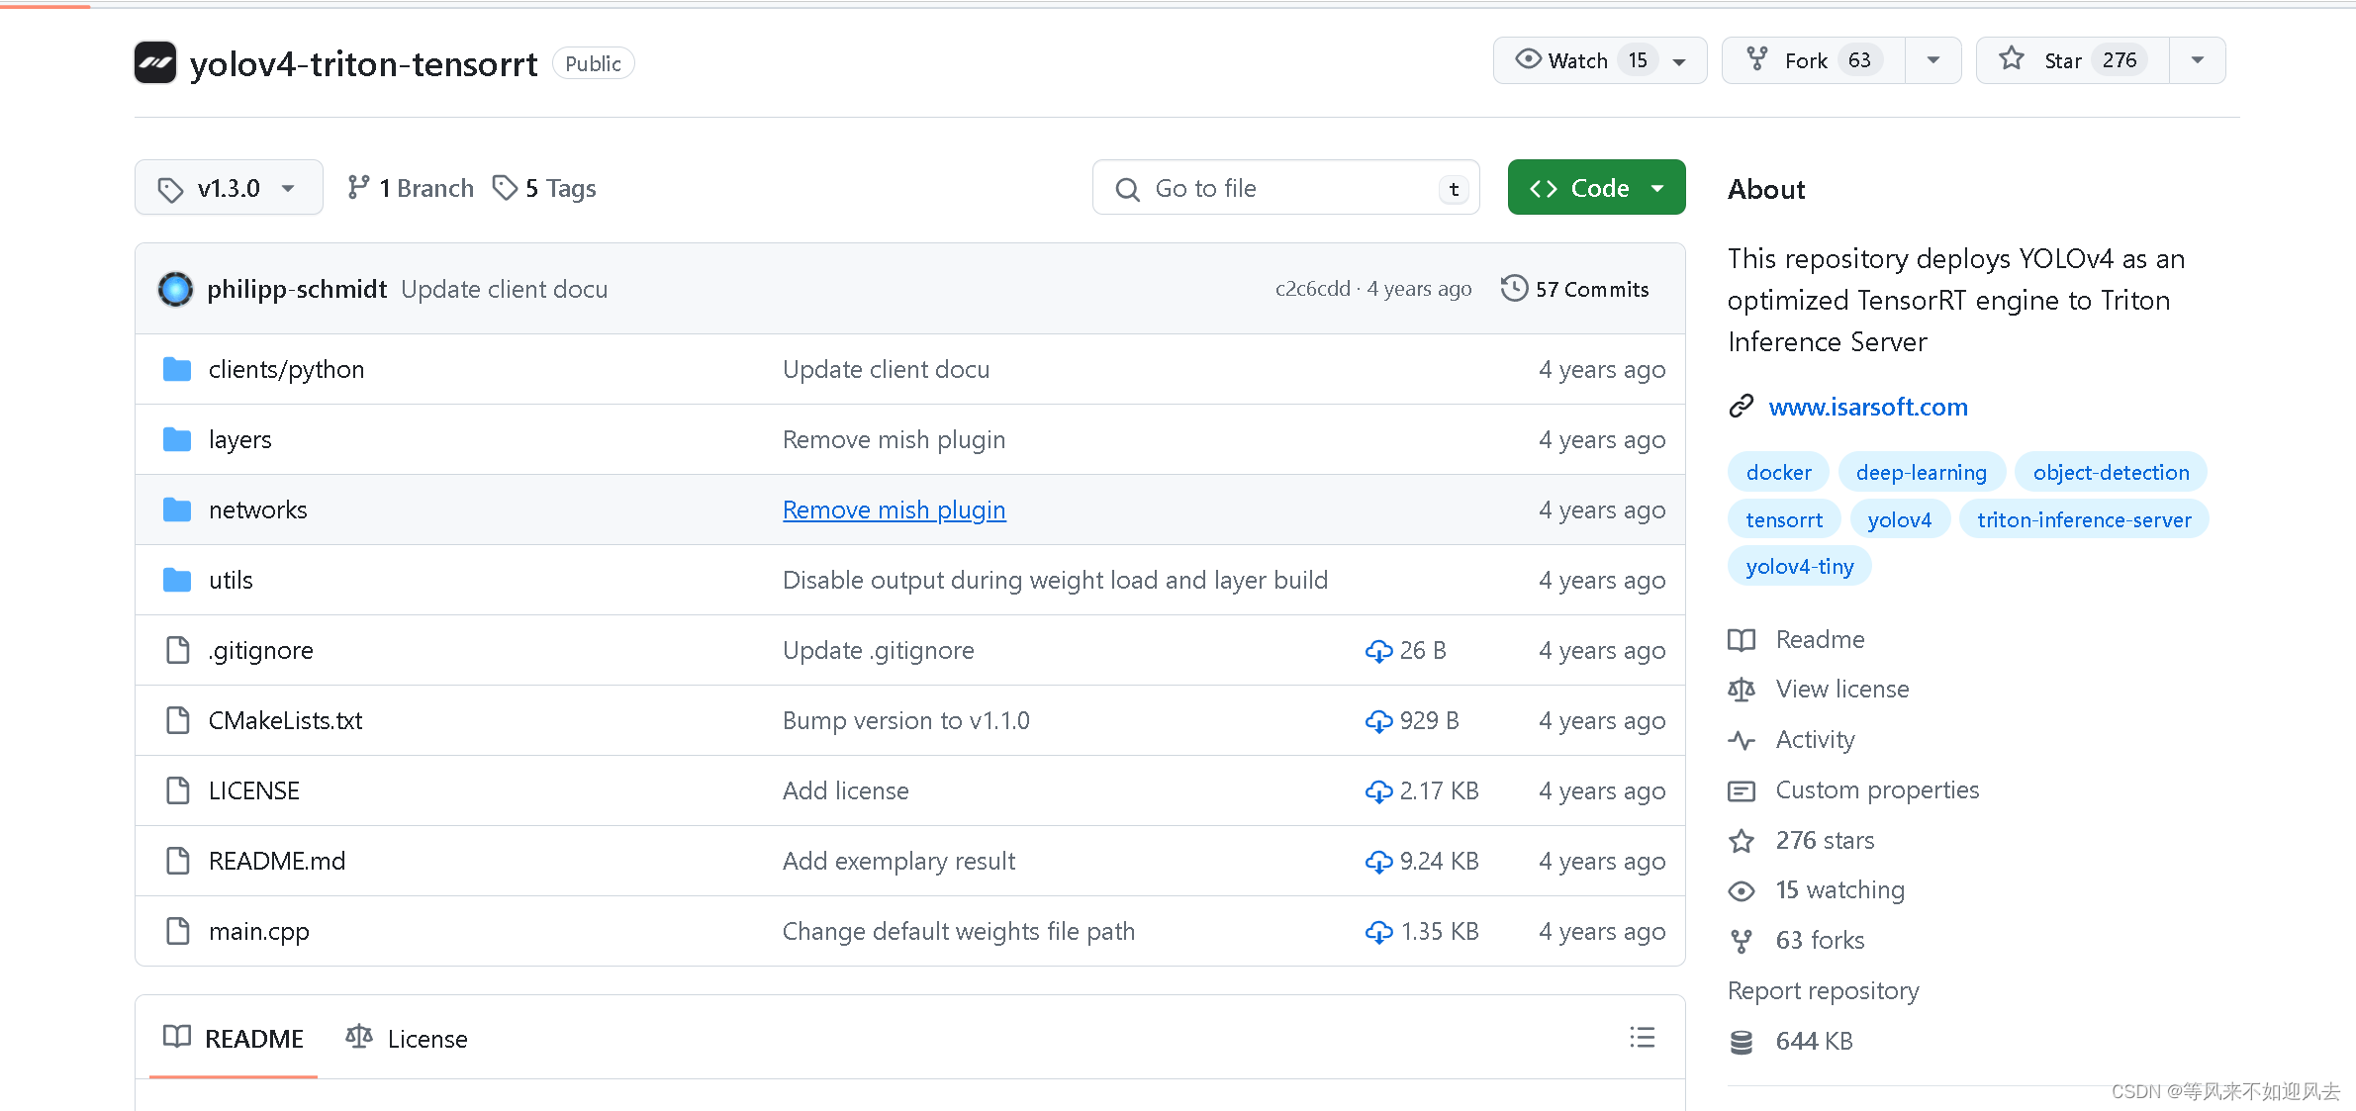
Task: Open the main.cpp file name
Action: tap(258, 931)
